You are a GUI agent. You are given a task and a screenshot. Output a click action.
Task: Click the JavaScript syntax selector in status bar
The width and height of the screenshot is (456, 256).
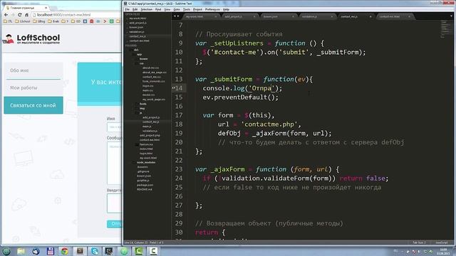[x=442, y=242]
